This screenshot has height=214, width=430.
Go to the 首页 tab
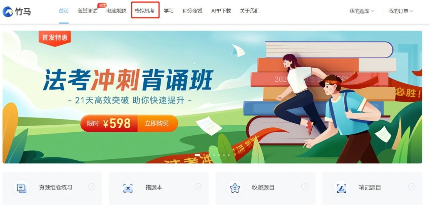pyautogui.click(x=64, y=11)
